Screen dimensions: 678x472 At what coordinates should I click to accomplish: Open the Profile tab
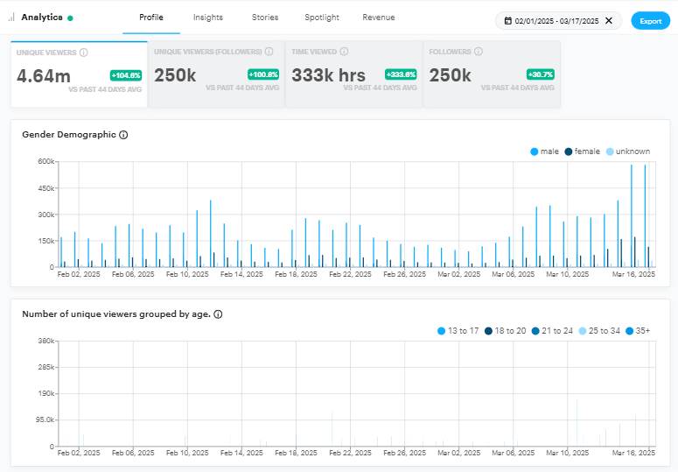pos(150,18)
